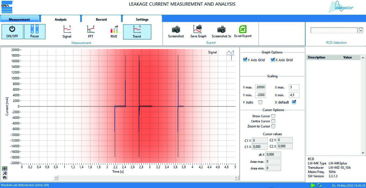
Task: Switch to the Record tab
Action: (x=101, y=19)
